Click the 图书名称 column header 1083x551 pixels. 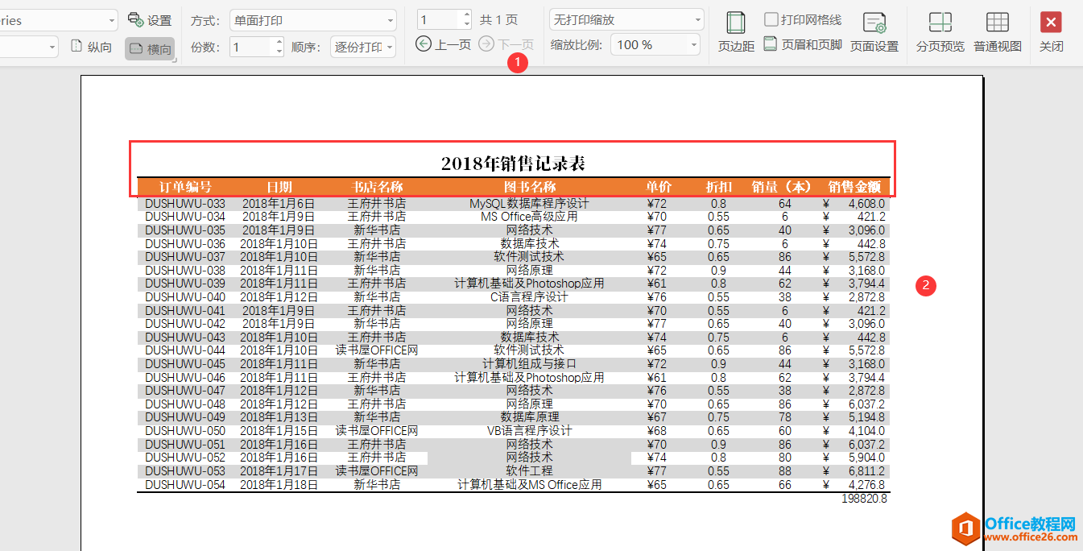pyautogui.click(x=529, y=187)
